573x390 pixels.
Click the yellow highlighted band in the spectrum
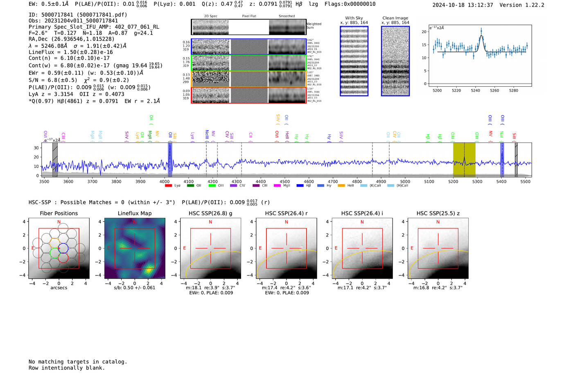click(x=464, y=160)
